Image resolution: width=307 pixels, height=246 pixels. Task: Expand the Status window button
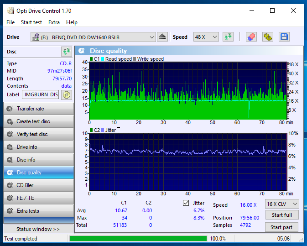pos(38,229)
